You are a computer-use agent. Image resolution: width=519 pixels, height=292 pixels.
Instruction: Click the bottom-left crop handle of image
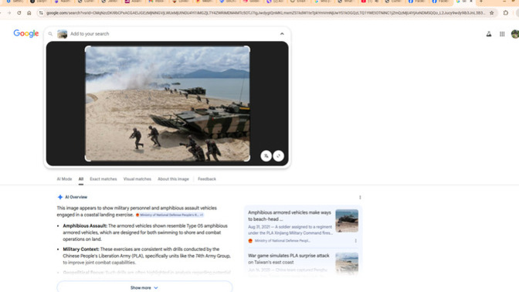(87, 158)
